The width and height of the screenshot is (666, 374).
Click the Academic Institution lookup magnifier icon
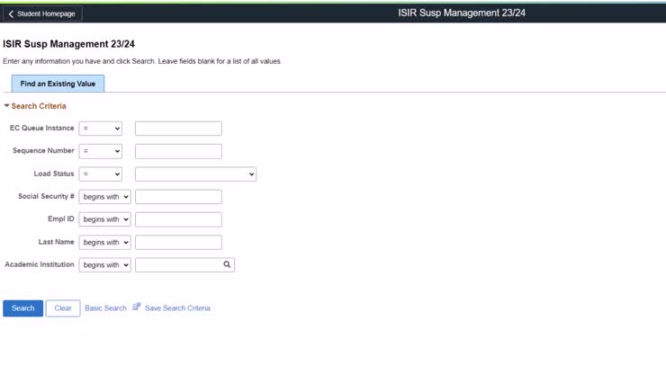point(227,264)
